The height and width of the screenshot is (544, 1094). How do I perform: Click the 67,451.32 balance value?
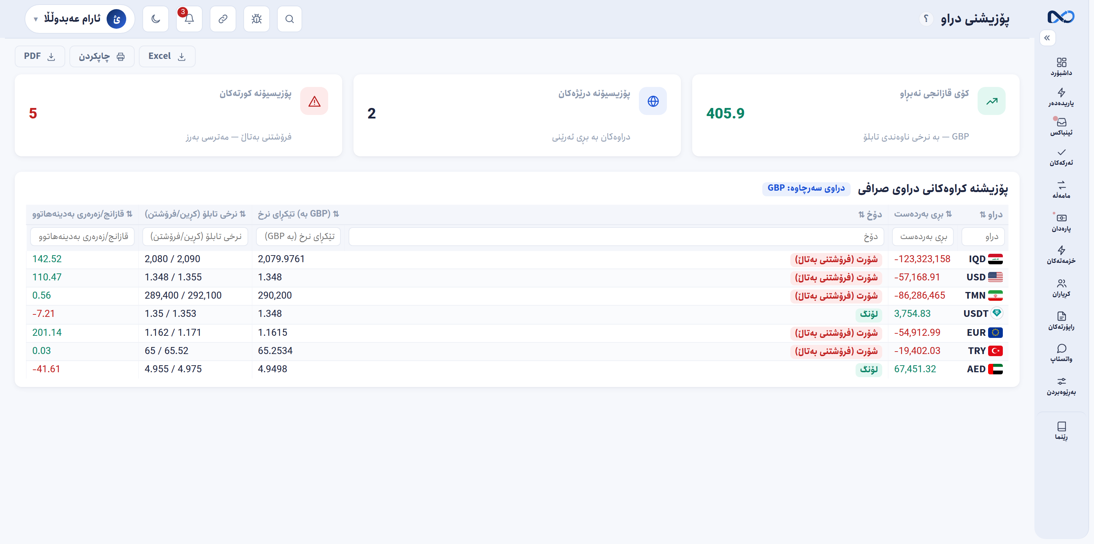pyautogui.click(x=915, y=369)
